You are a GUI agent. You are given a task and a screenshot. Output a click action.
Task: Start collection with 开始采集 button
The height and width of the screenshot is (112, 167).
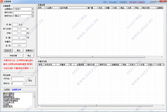(13, 56)
